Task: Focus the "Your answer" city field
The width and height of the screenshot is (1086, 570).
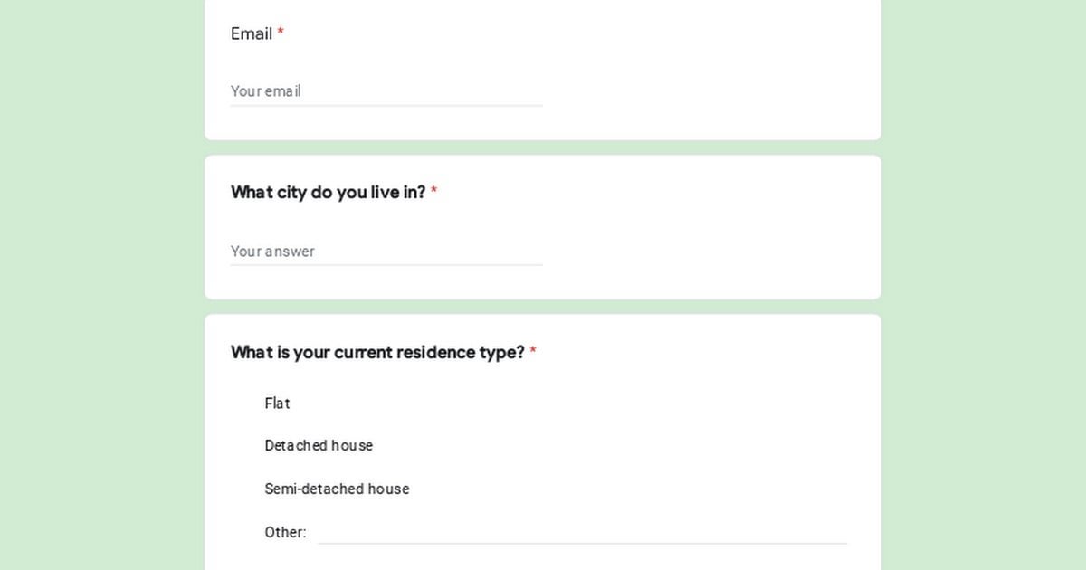Action: (386, 251)
